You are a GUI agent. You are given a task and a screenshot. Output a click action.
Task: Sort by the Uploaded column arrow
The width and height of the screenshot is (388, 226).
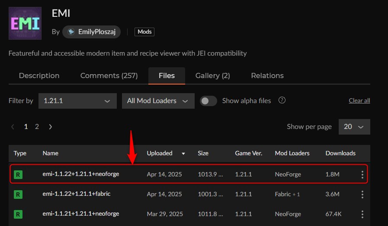pyautogui.click(x=183, y=154)
